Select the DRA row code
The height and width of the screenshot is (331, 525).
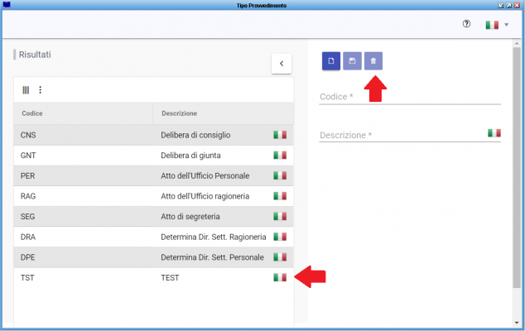(28, 237)
